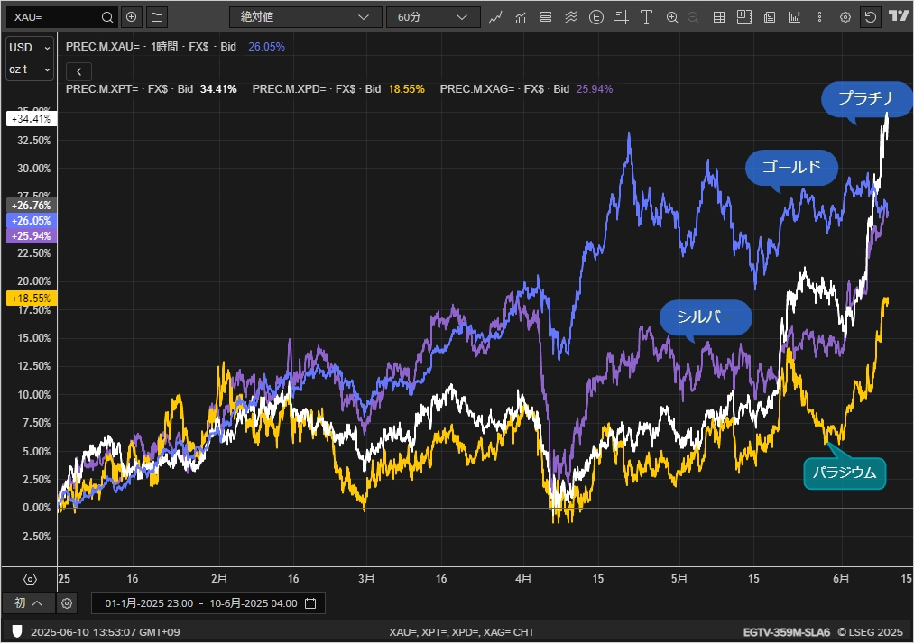Click the 26.05% value in the XAU legend
Viewport: 914px width, 643px height.
pyautogui.click(x=266, y=47)
